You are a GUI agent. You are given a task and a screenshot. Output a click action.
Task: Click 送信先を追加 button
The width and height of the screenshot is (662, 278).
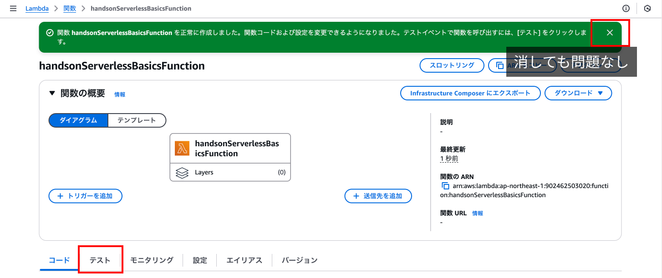(x=378, y=196)
